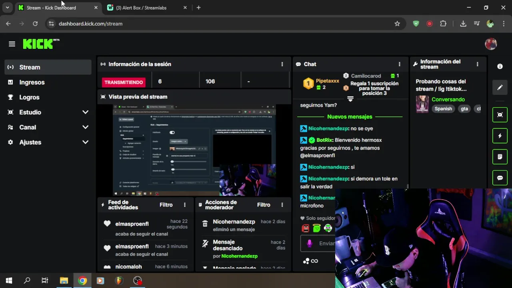This screenshot has height=288, width=512.
Task: Open the Windows Start menu
Action: [x=9, y=280]
